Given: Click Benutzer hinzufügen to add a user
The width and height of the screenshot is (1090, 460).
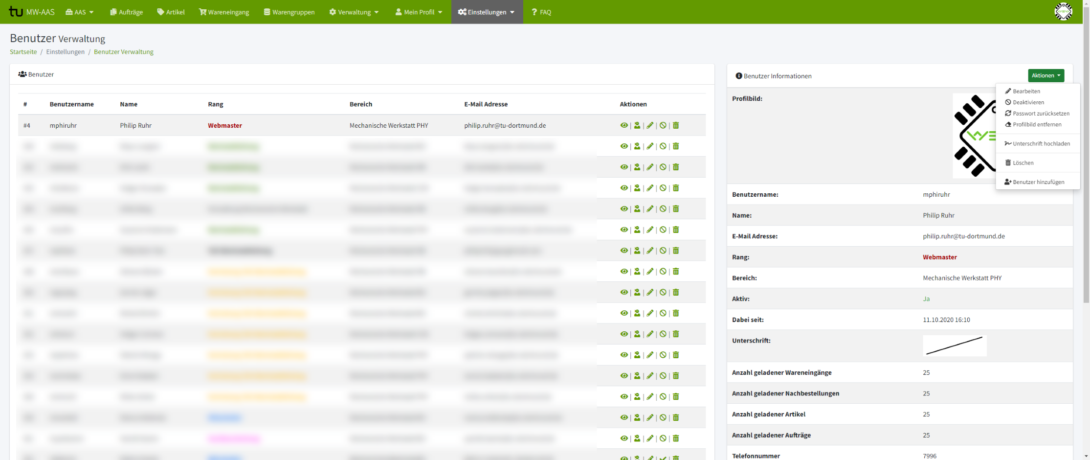Looking at the screenshot, I should (x=1038, y=182).
